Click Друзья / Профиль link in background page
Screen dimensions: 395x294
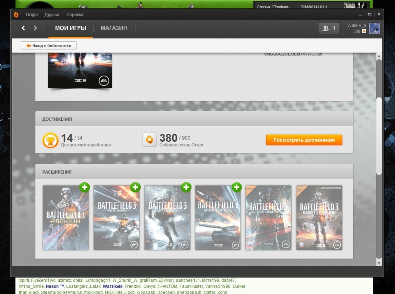pyautogui.click(x=273, y=7)
